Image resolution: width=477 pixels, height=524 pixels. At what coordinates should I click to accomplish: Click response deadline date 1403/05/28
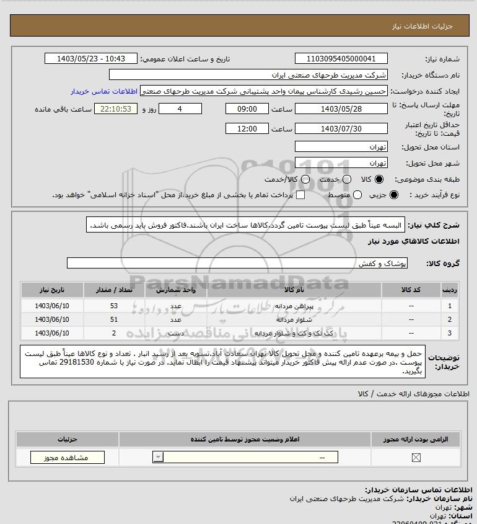click(x=341, y=109)
